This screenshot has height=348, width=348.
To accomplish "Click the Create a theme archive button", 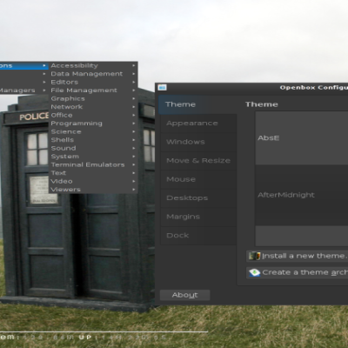I will (298, 272).
